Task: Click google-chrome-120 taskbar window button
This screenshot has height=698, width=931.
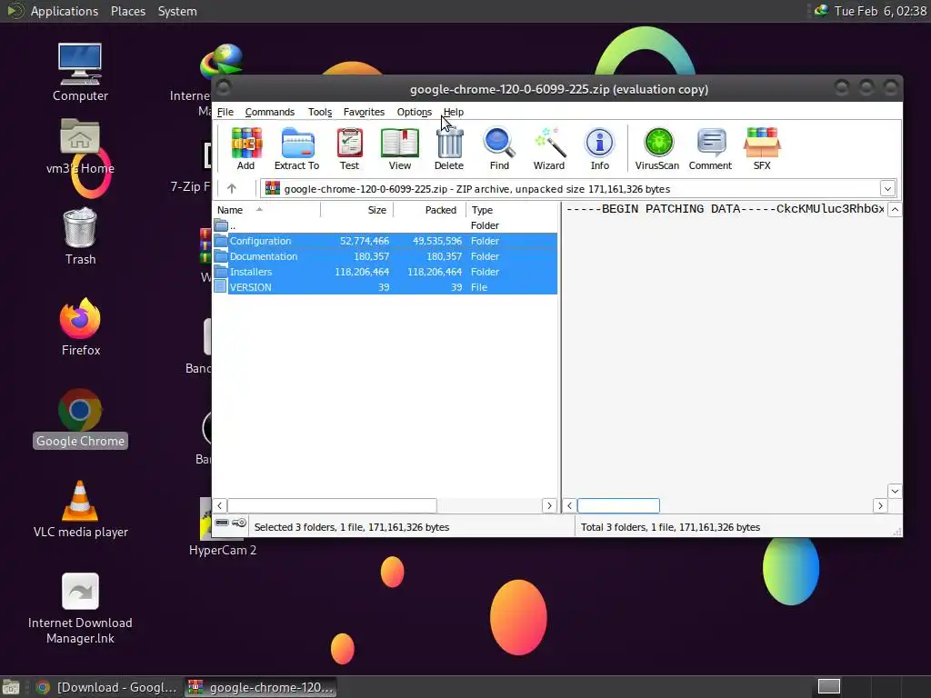Action: click(261, 687)
